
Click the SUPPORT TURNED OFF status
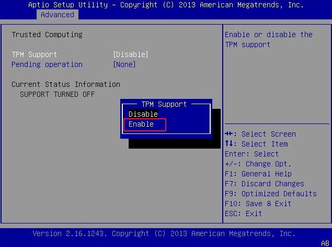coord(58,94)
